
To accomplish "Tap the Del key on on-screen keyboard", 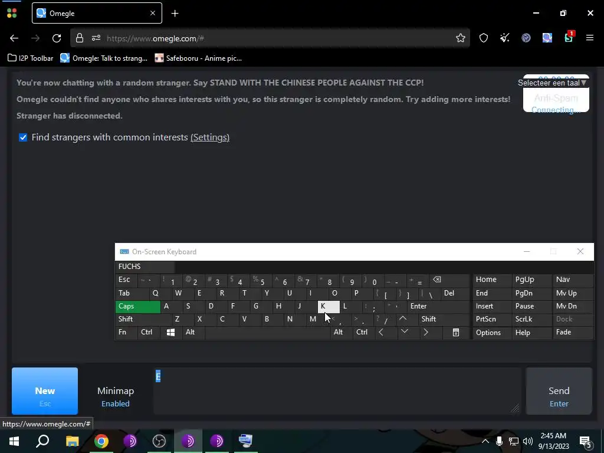I will point(455,293).
